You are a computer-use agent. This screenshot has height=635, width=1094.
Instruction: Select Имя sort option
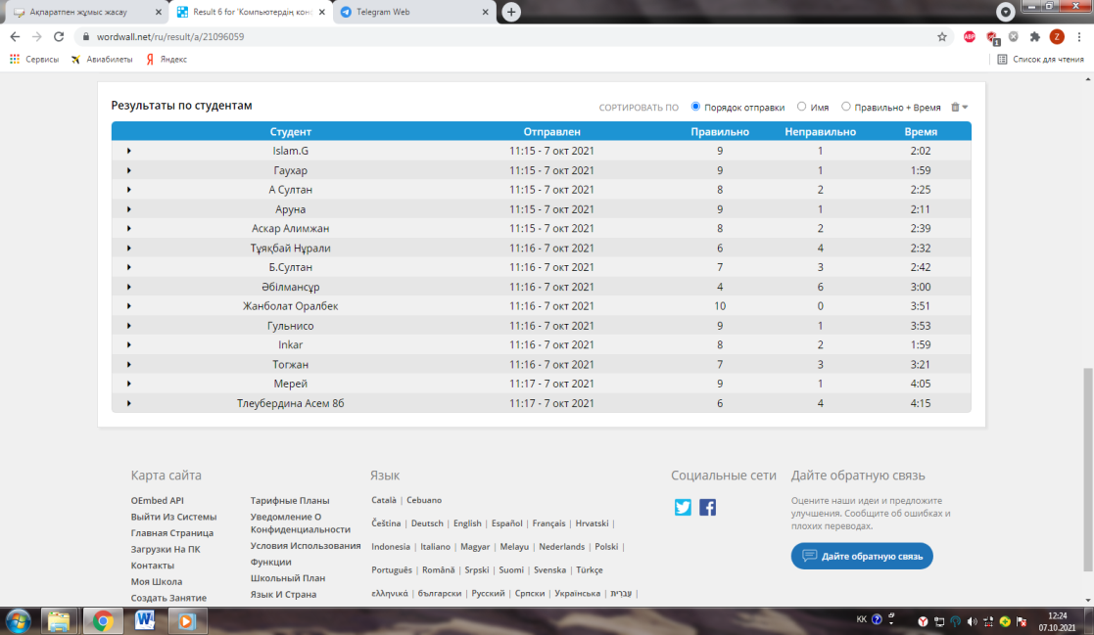(802, 107)
